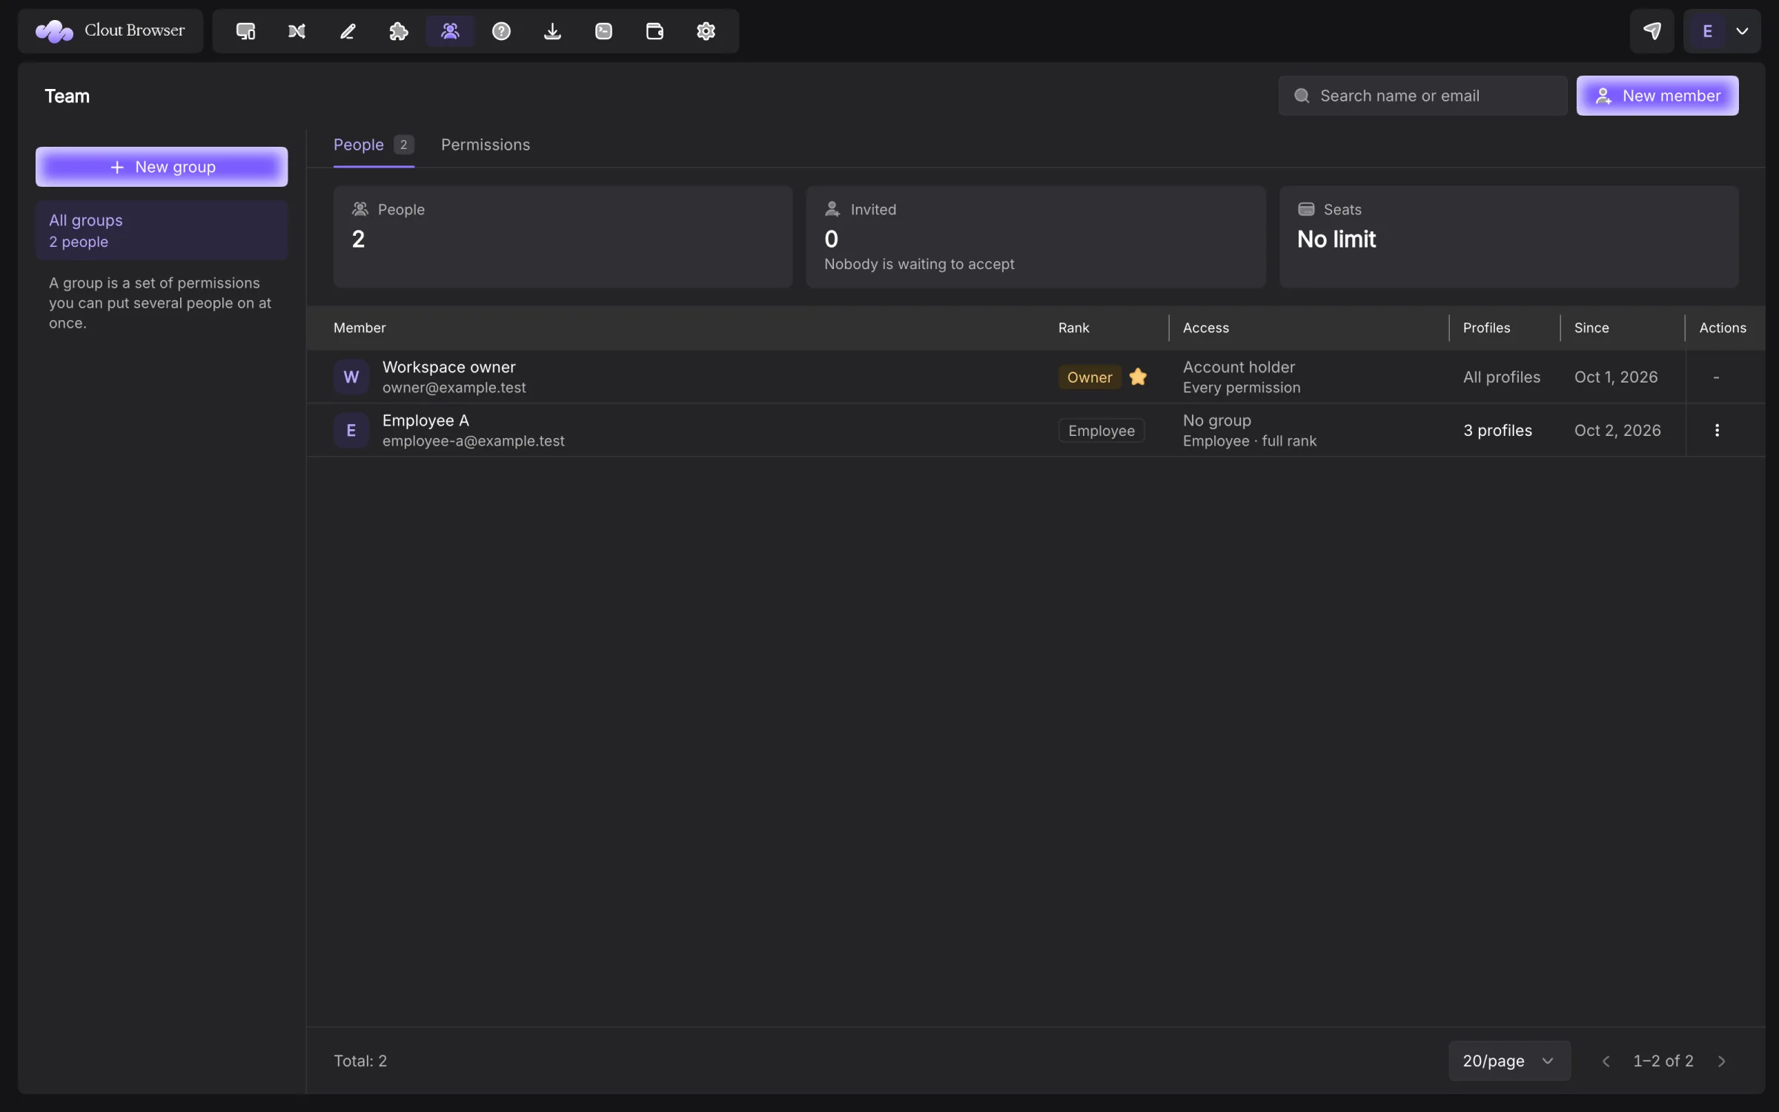This screenshot has width=1779, height=1112.
Task: Click the owner star badge icon
Action: pos(1138,377)
